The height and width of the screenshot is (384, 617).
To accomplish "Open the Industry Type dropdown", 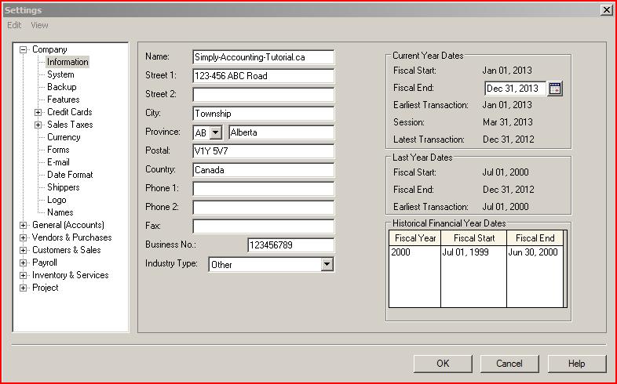I will coord(327,265).
